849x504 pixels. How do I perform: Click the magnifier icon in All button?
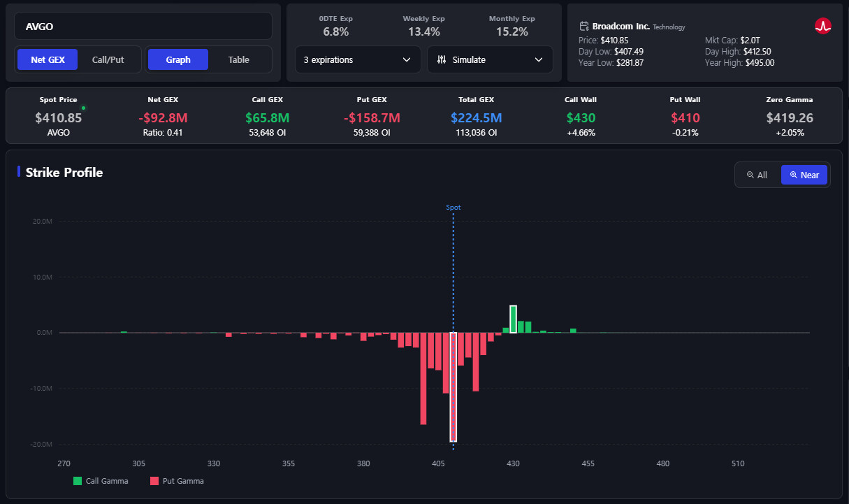click(x=750, y=175)
